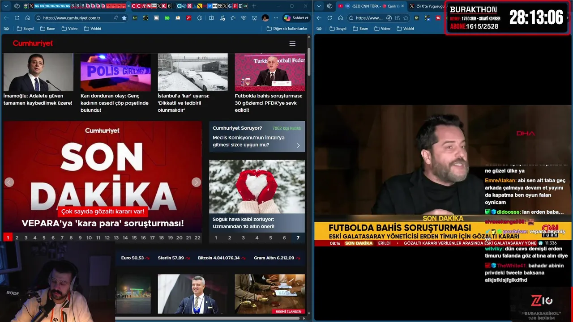Go to home page in the right browser
Screen dimensions: 573x322
pos(341,18)
